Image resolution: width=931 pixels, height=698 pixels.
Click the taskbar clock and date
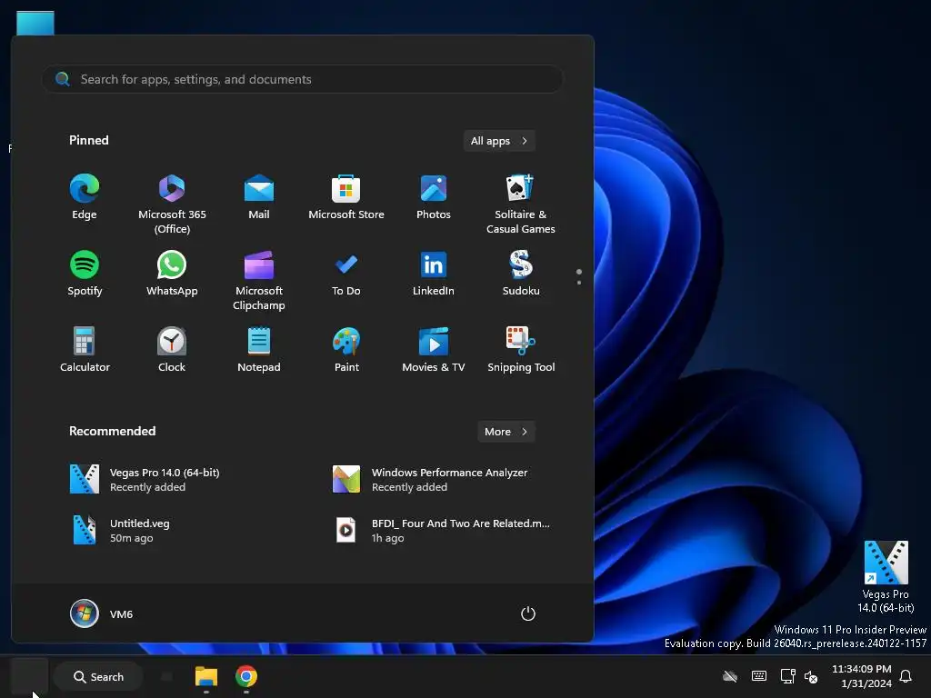pyautogui.click(x=862, y=676)
